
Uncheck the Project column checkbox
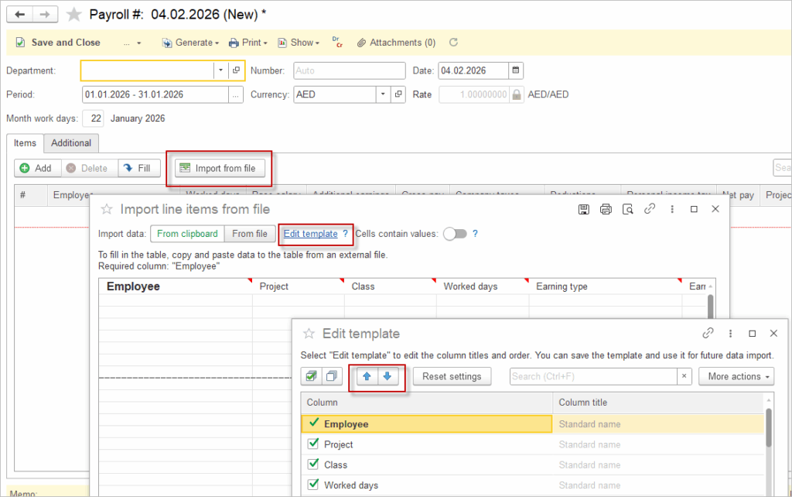coord(313,444)
